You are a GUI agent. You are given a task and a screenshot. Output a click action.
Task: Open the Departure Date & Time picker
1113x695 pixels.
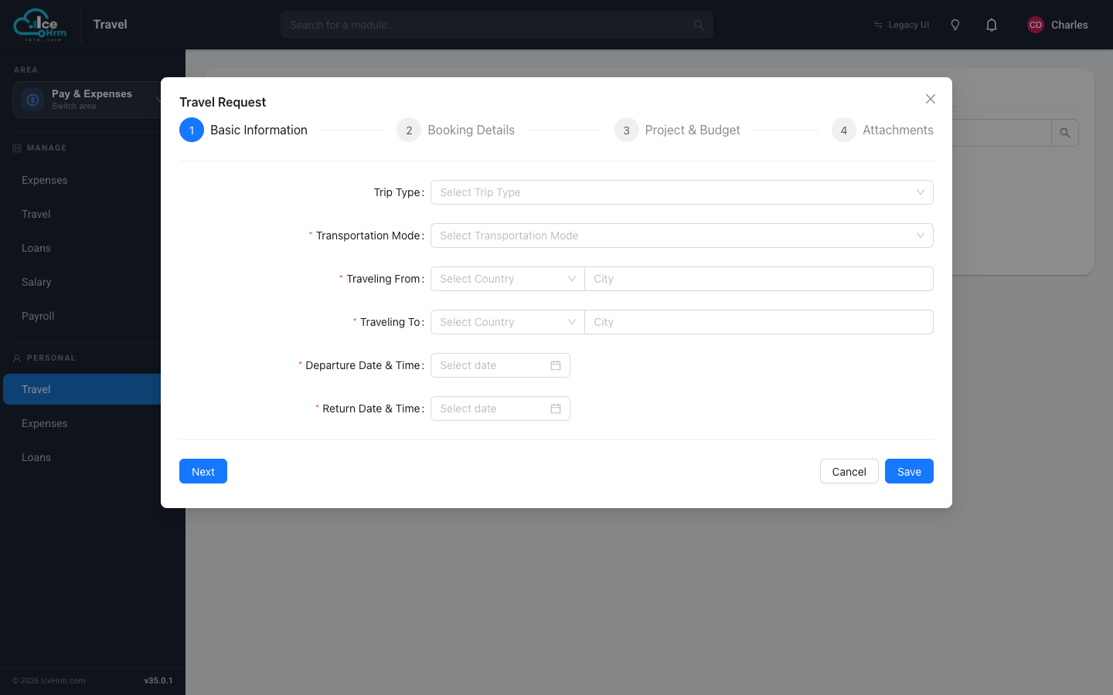(x=500, y=365)
